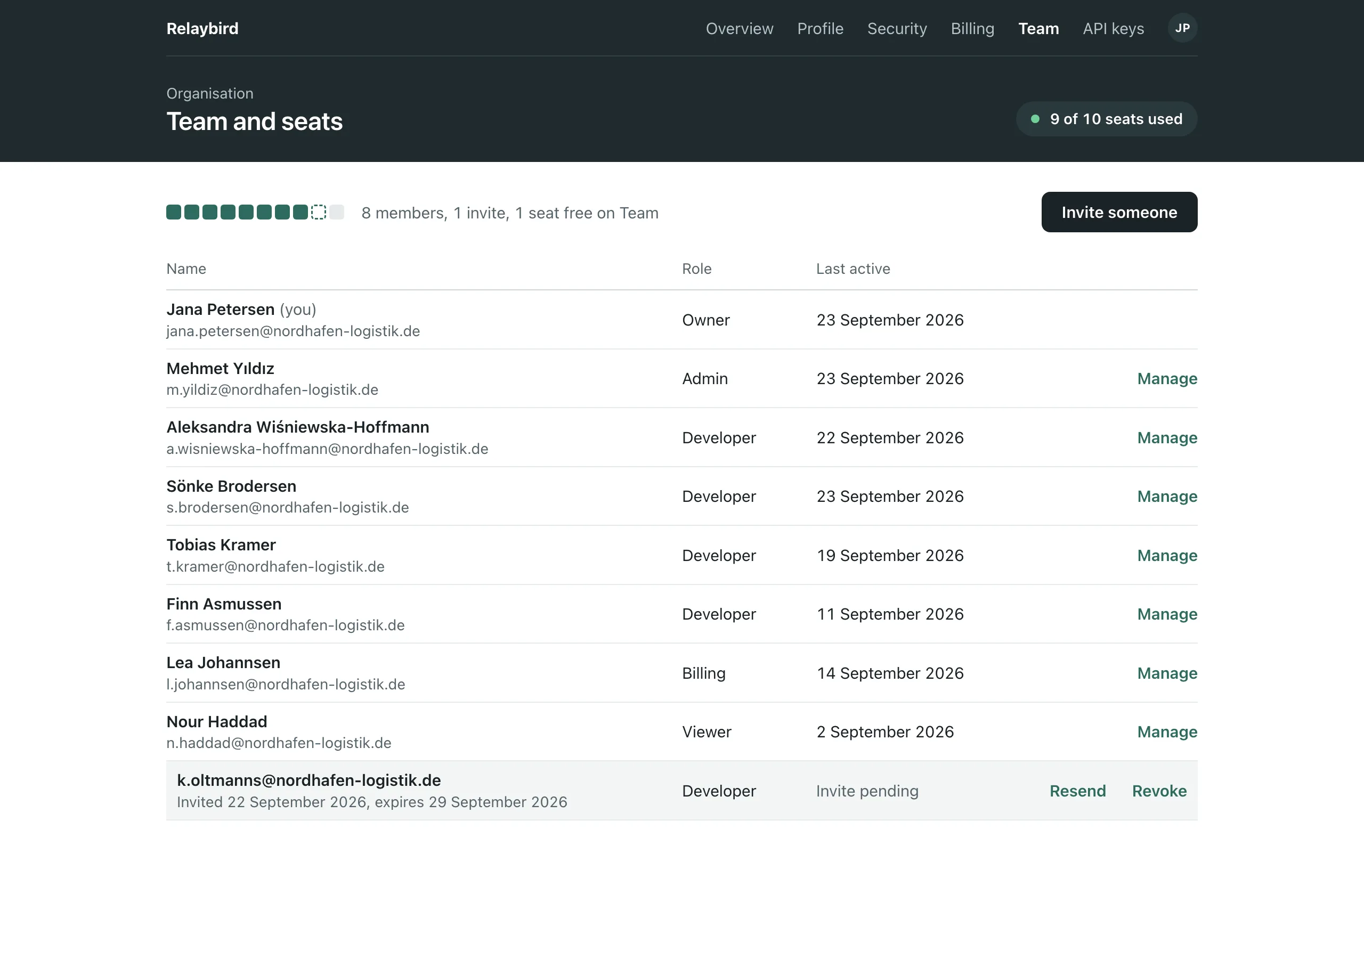Manage Mehmet Yıldız's membership
1364x959 pixels.
1167,378
